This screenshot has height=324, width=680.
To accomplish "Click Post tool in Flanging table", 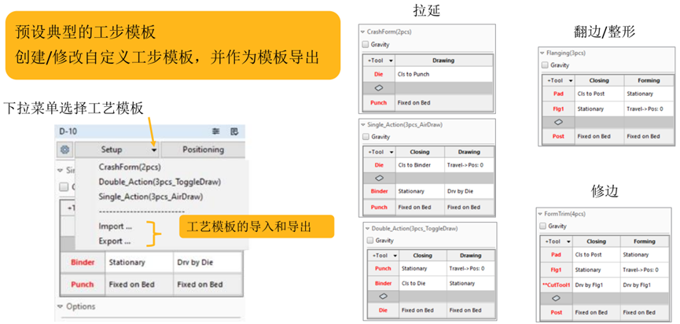I will click(559, 136).
